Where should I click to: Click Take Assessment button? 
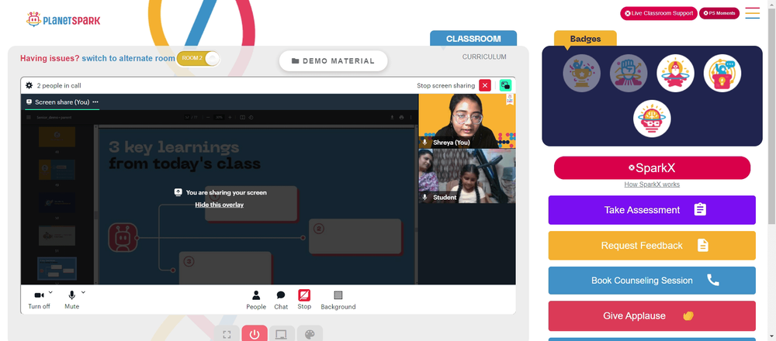click(652, 210)
